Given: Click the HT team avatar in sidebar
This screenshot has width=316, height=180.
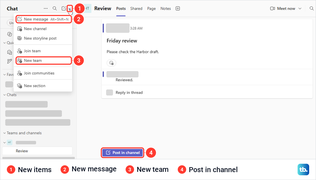Looking at the screenshot, I should (10, 142).
